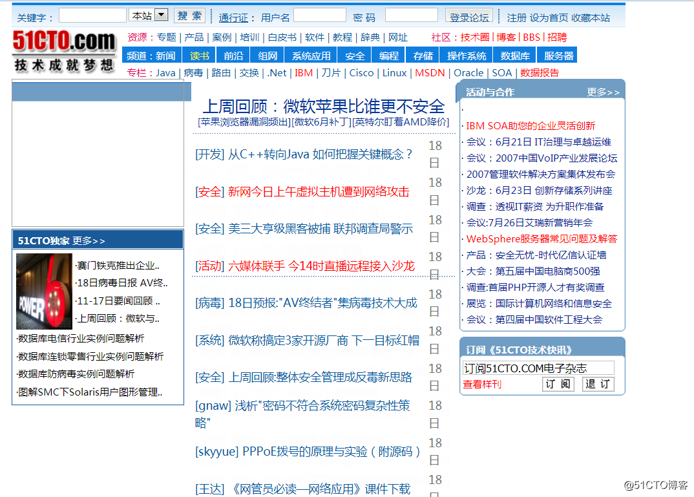Image resolution: width=694 pixels, height=497 pixels.
Task: Switch to the 操作系统 channel tab
Action: pyautogui.click(x=466, y=56)
